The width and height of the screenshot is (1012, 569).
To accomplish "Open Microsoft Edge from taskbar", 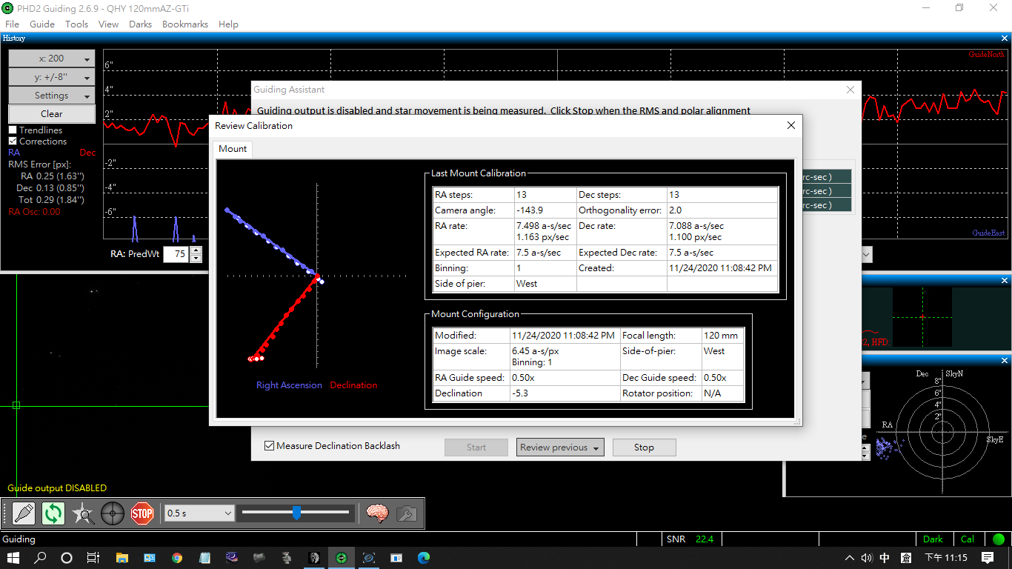I will point(424,558).
